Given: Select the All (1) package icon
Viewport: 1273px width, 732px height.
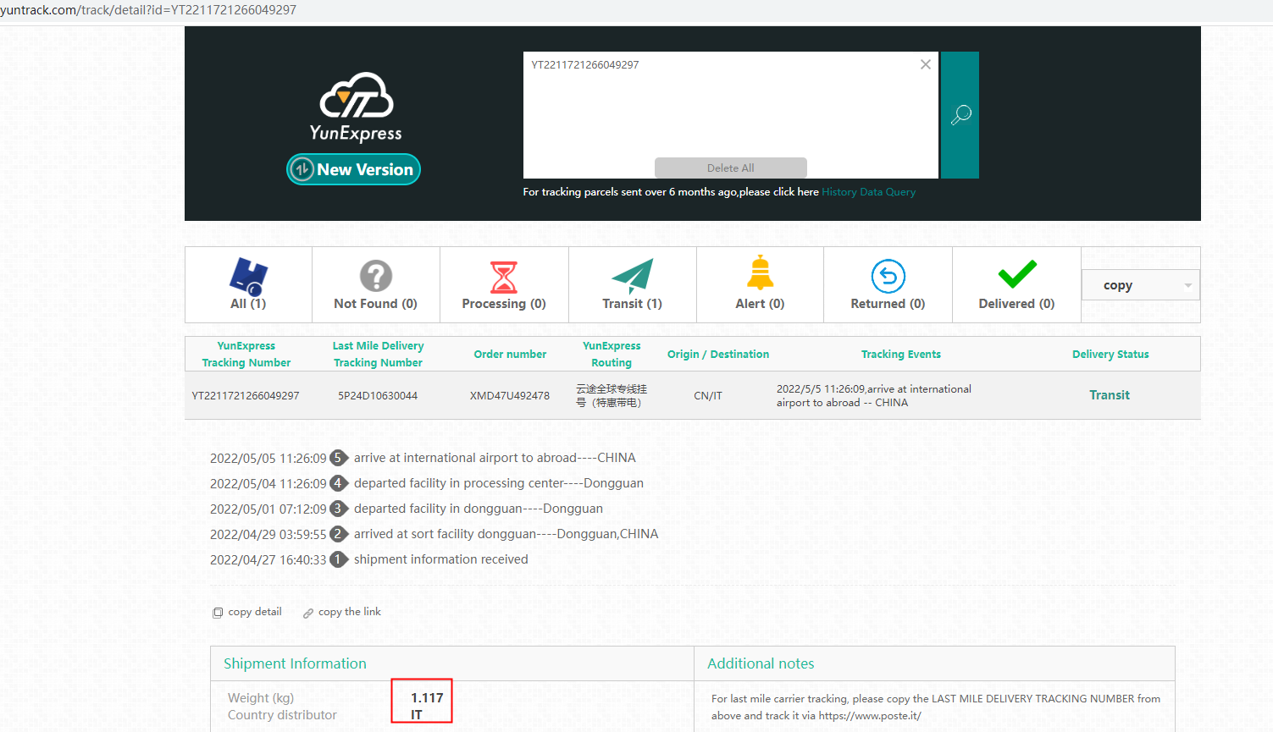Looking at the screenshot, I should (248, 277).
